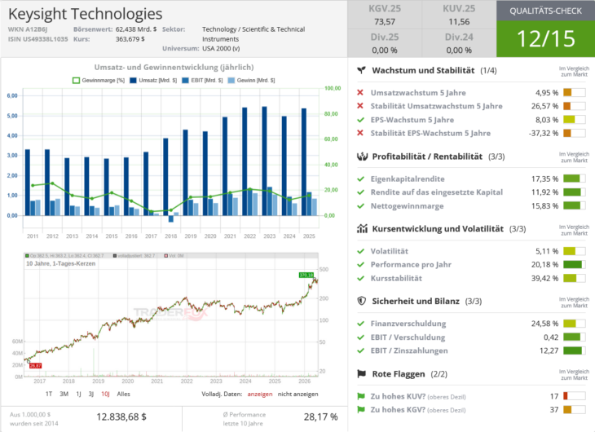Click the 28,17 % performance value
This screenshot has width=595, height=432.
point(320,417)
